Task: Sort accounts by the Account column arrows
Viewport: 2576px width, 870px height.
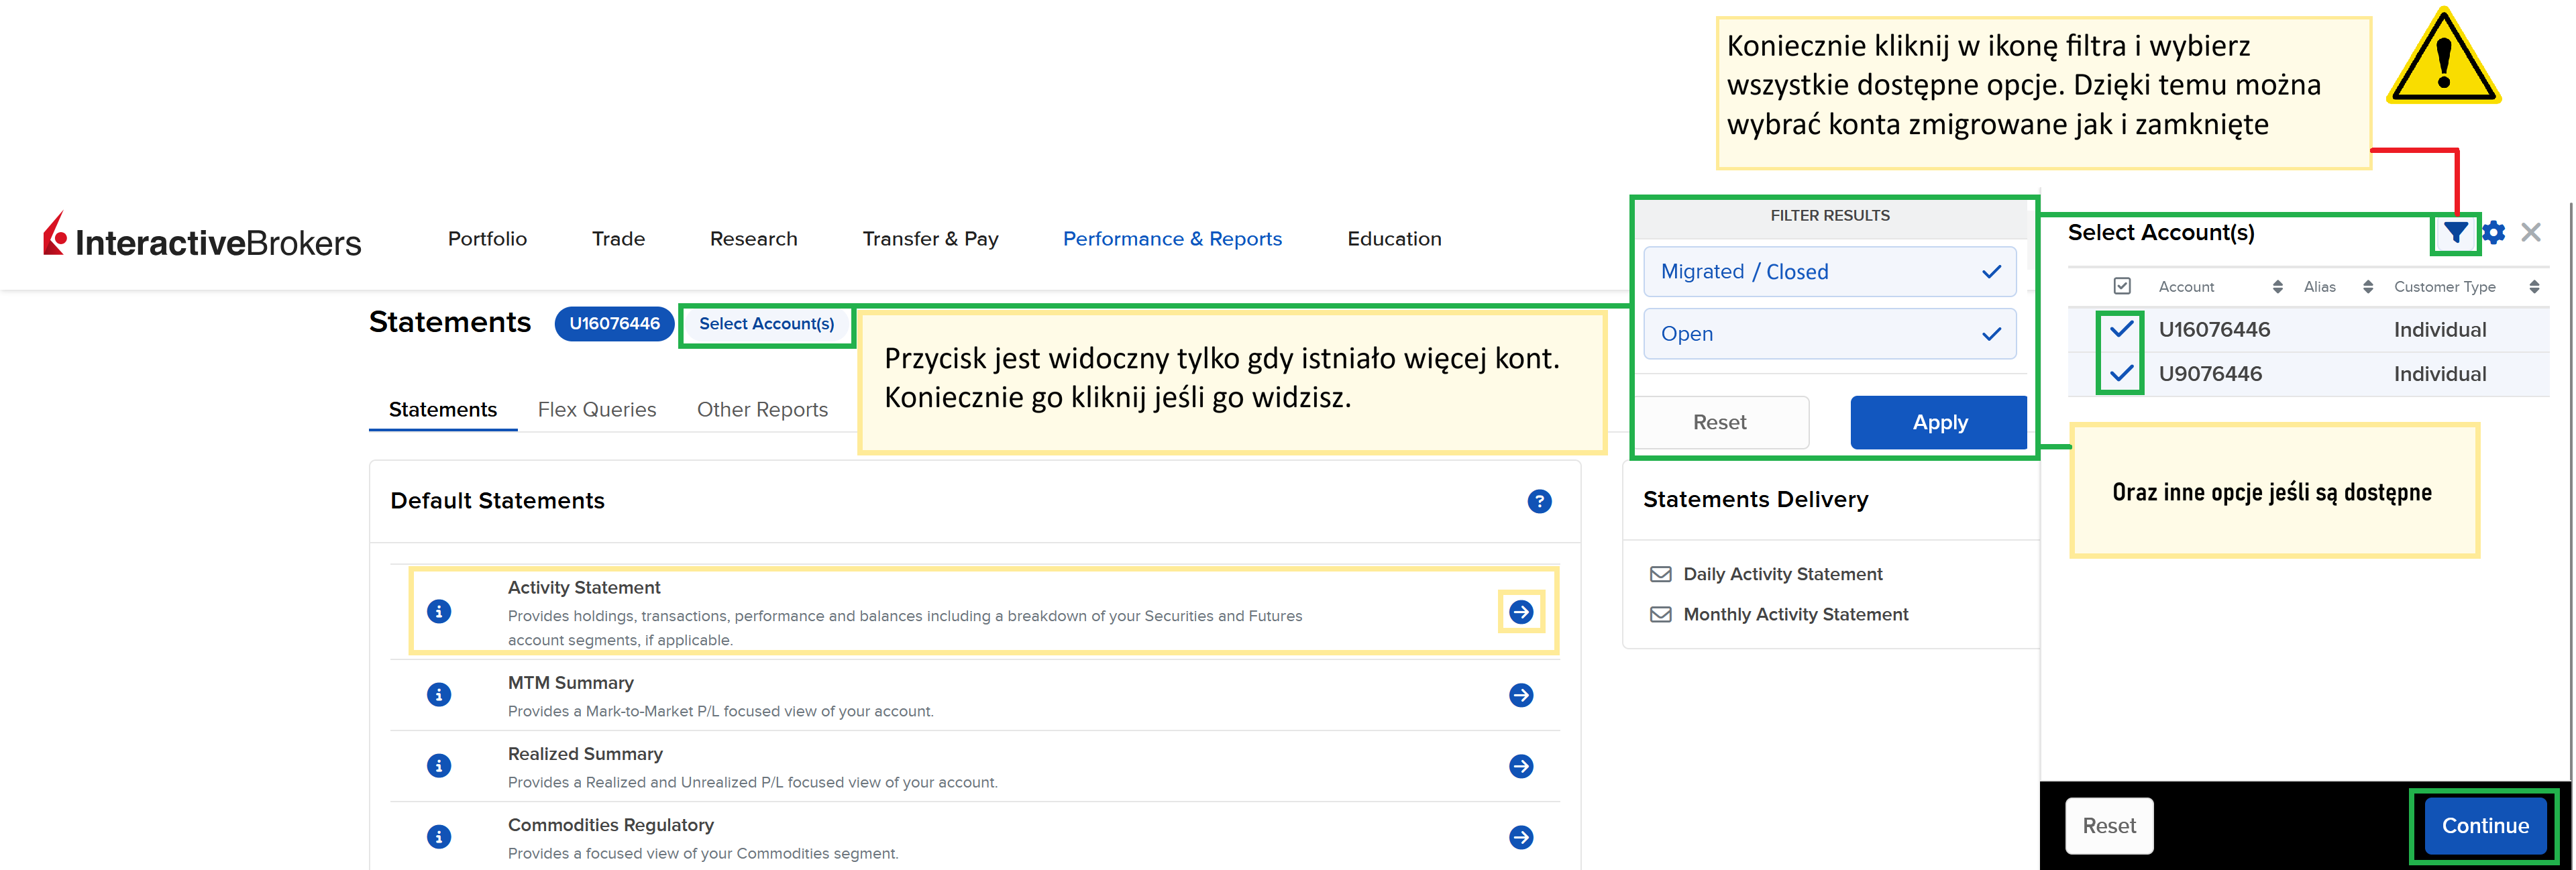Action: coord(2277,287)
